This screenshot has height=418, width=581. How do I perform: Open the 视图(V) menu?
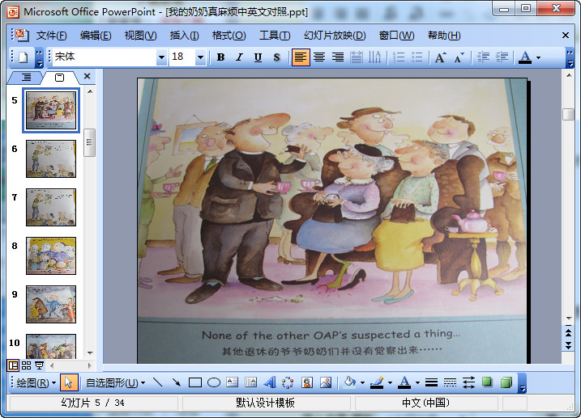tap(140, 36)
